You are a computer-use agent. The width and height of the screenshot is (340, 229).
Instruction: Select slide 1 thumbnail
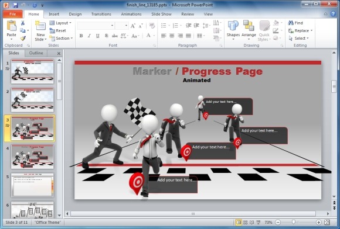tap(32, 72)
